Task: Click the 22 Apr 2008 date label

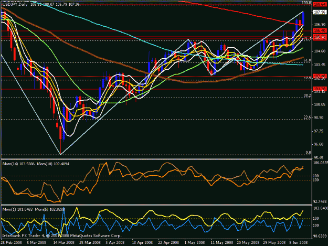Action: 168,243
